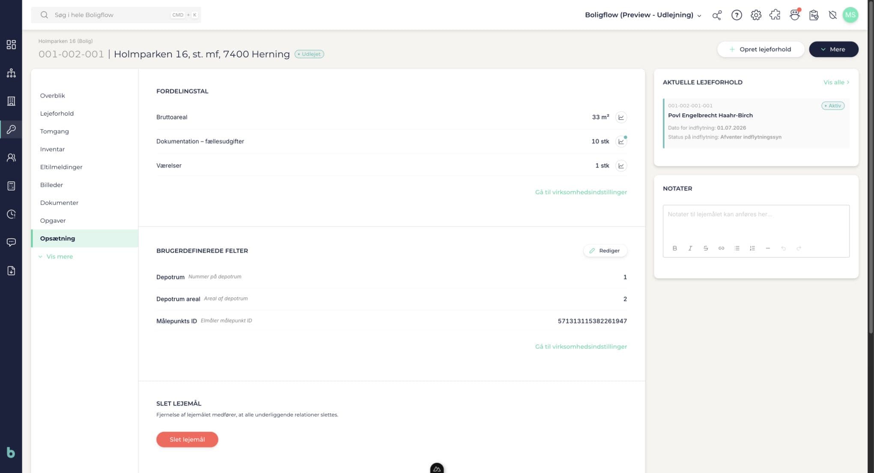Follow Gå til virksomhedsindstillinger under Brugerdefinerede felter
The width and height of the screenshot is (874, 473).
[581, 347]
